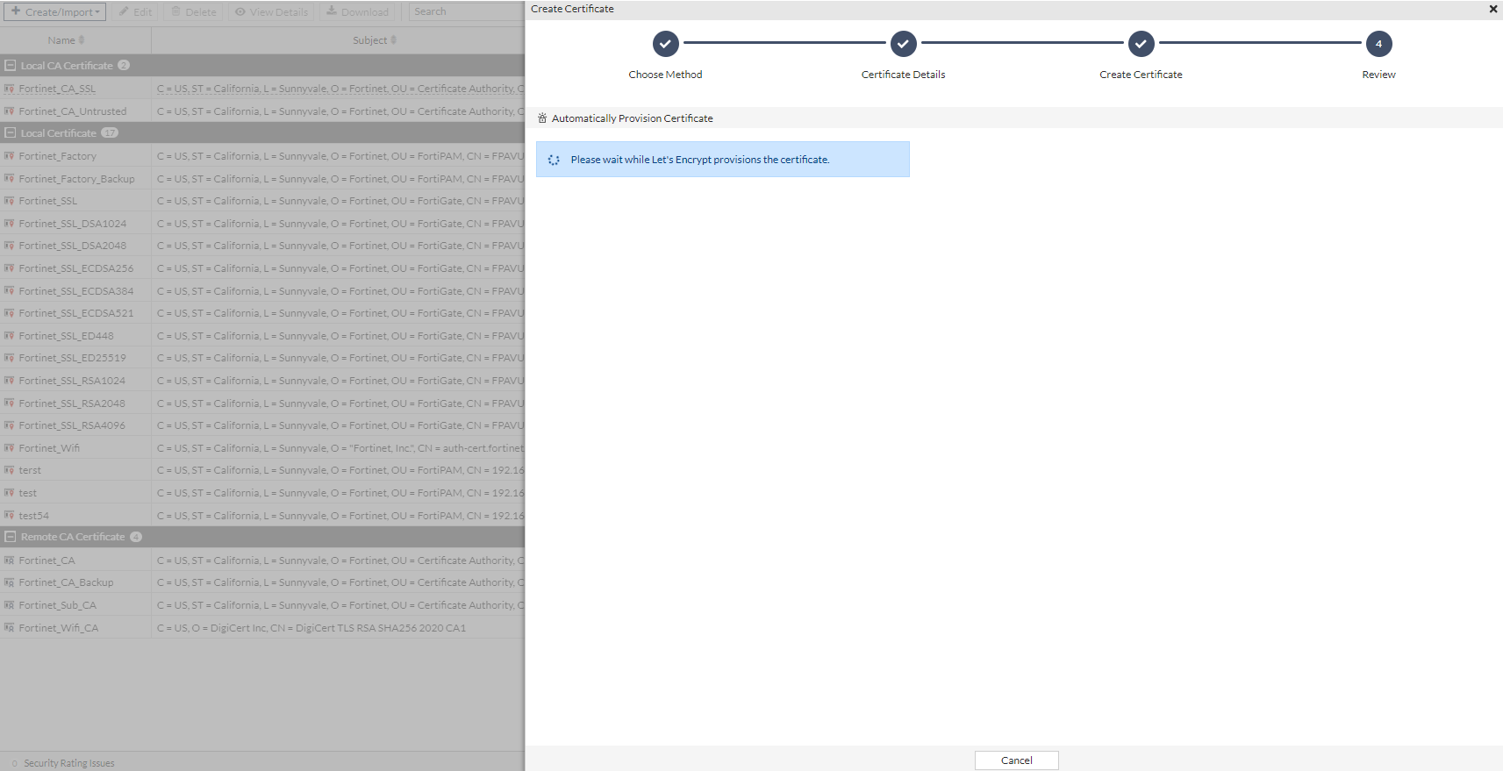Select the test54 certificate row
The width and height of the screenshot is (1503, 771).
(262, 516)
